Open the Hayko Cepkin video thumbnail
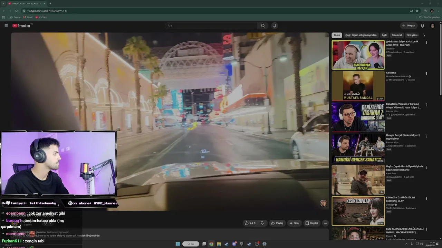Image resolution: width=442 pixels, height=248 pixels. pyautogui.click(x=358, y=180)
